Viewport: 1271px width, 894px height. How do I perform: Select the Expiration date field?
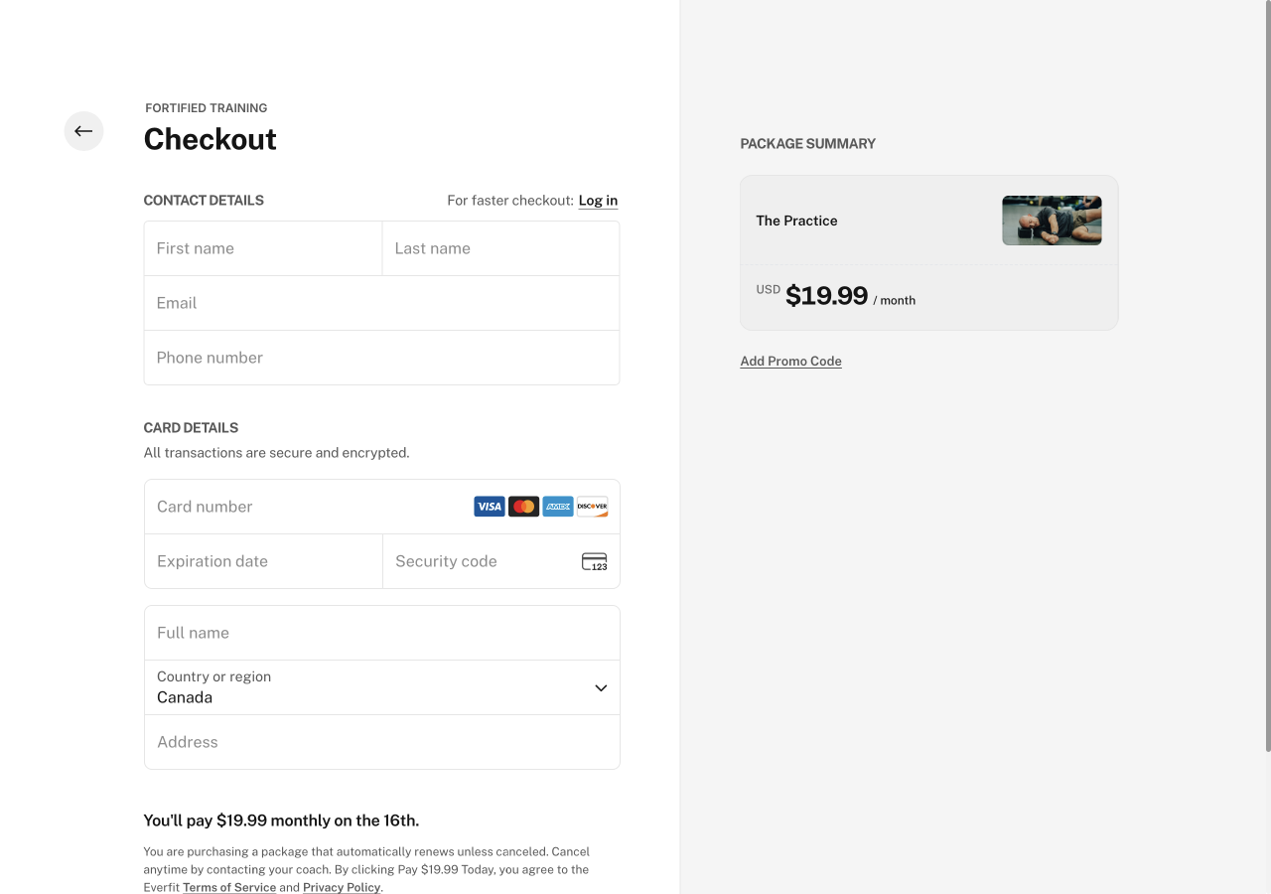click(x=263, y=561)
